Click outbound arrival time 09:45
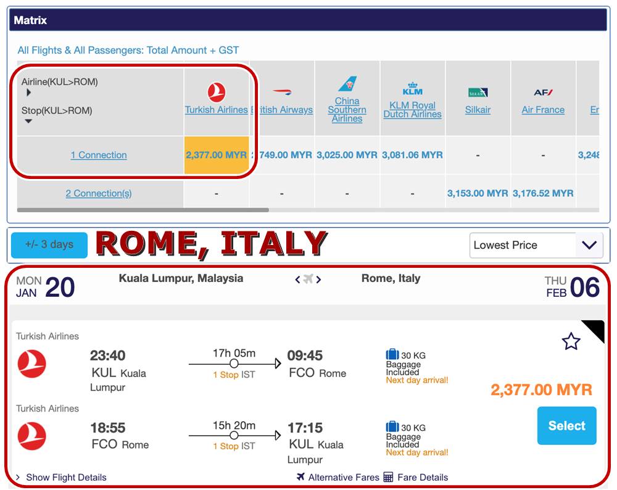Viewport: 617px width, 490px height. point(305,355)
